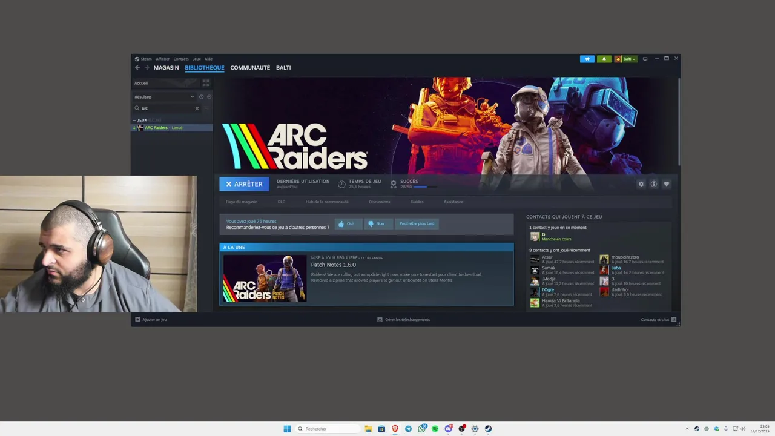Stop the game with the ARRÊTER button
The image size is (775, 436).
244,184
